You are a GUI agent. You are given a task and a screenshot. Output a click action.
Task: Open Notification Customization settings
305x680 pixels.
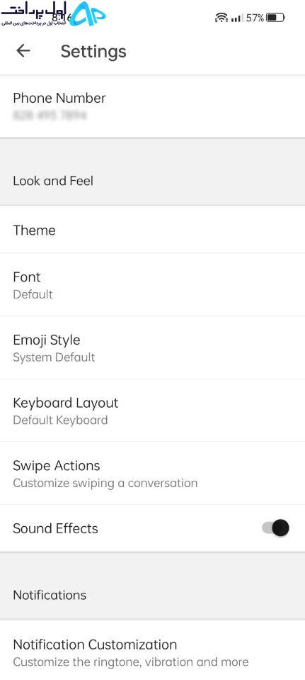[x=152, y=652]
